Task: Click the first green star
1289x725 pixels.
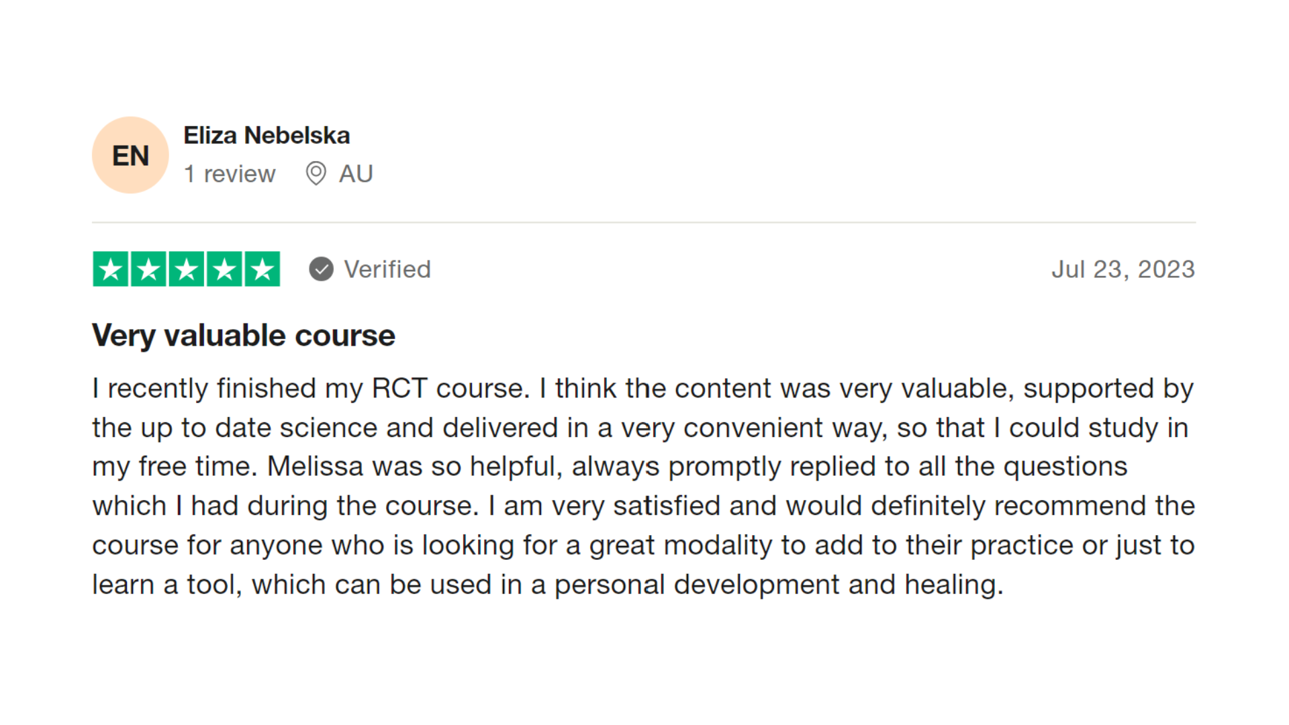Action: tap(110, 269)
